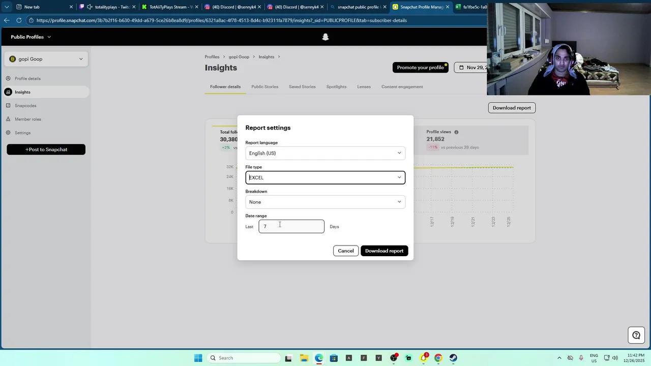
Task: Click +Post to Snapchat button
Action: pos(46,149)
